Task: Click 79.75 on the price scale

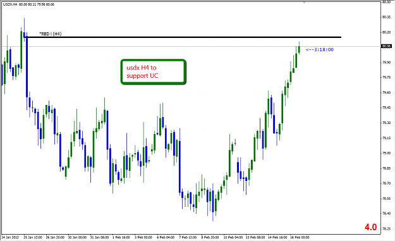Action: [x=386, y=77]
